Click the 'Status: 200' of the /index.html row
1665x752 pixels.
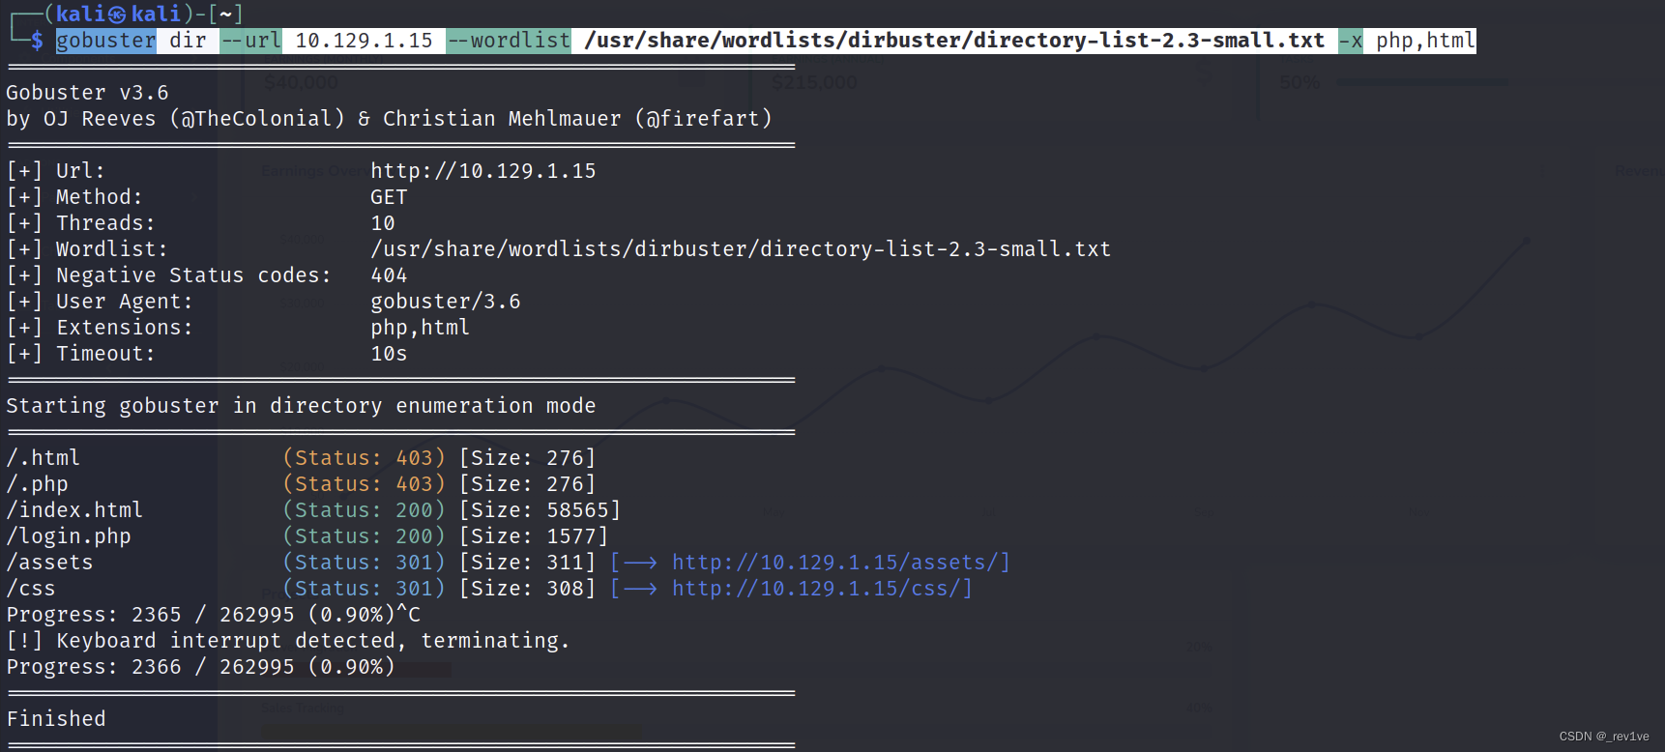click(x=364, y=510)
